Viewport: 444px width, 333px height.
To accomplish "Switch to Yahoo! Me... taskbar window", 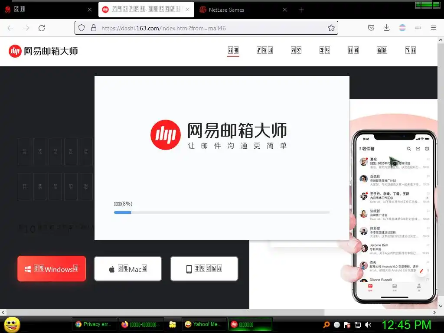I will click(x=204, y=324).
